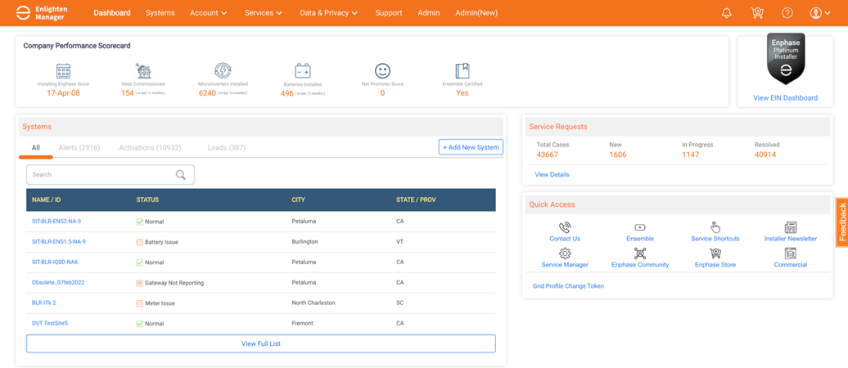This screenshot has height=368, width=848.
Task: Click the Commercial building icon
Action: (790, 254)
